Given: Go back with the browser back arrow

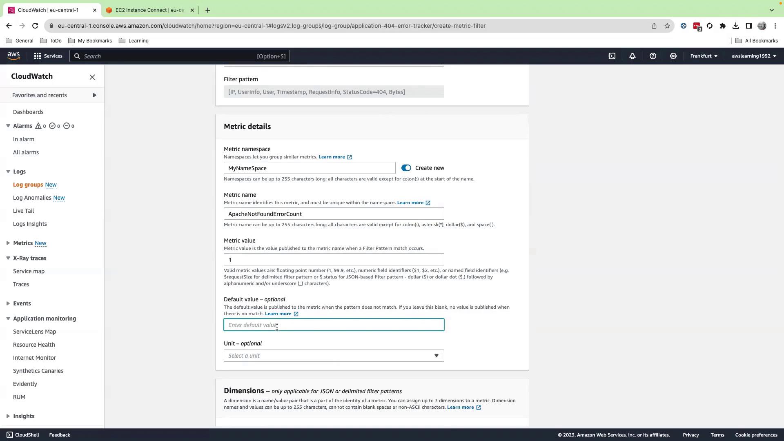Looking at the screenshot, I should click(x=9, y=26).
